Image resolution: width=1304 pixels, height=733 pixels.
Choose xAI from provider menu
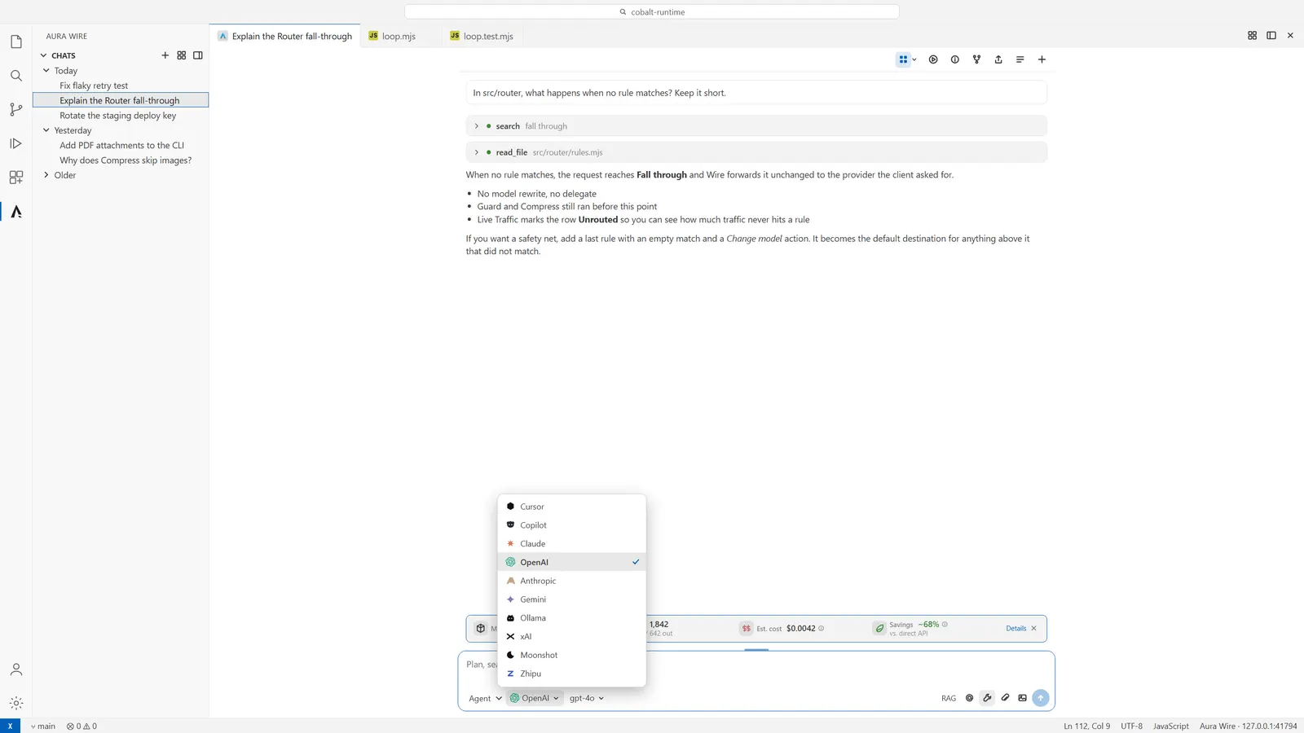point(571,637)
